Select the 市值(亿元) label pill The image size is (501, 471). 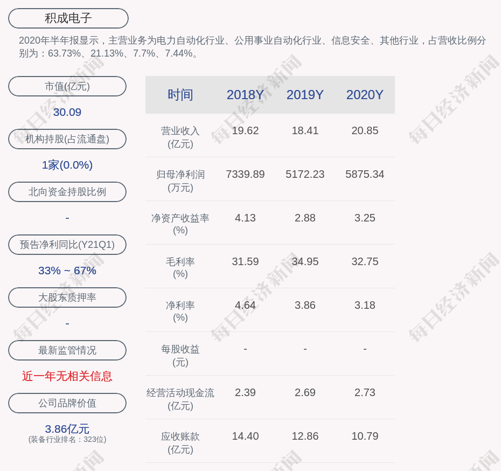tap(67, 86)
